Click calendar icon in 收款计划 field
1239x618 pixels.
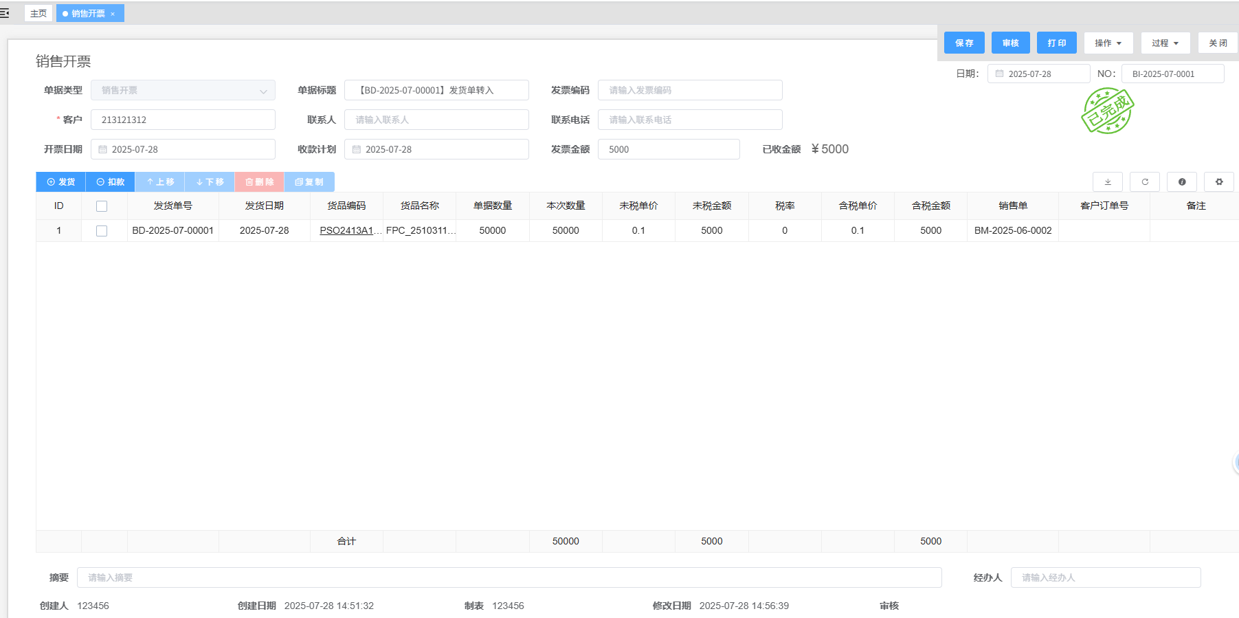[356, 149]
